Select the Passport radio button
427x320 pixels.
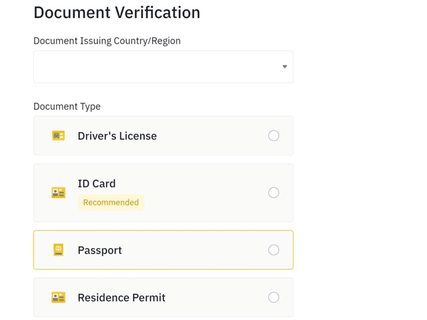[x=274, y=250]
